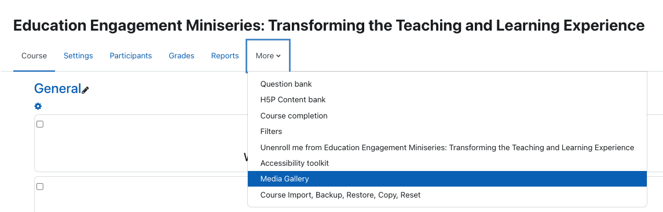Open Course Import, Backup, Restore, Copy, Reset

[x=448, y=195]
